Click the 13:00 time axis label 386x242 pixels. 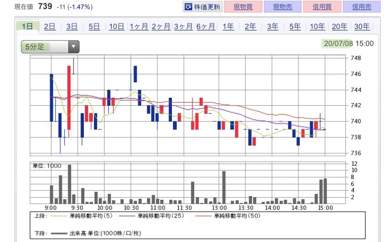(x=219, y=208)
